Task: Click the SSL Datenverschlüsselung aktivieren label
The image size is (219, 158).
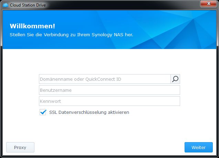Action: [89, 112]
